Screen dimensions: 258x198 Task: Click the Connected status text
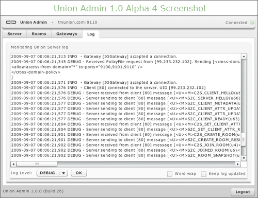[236, 23]
